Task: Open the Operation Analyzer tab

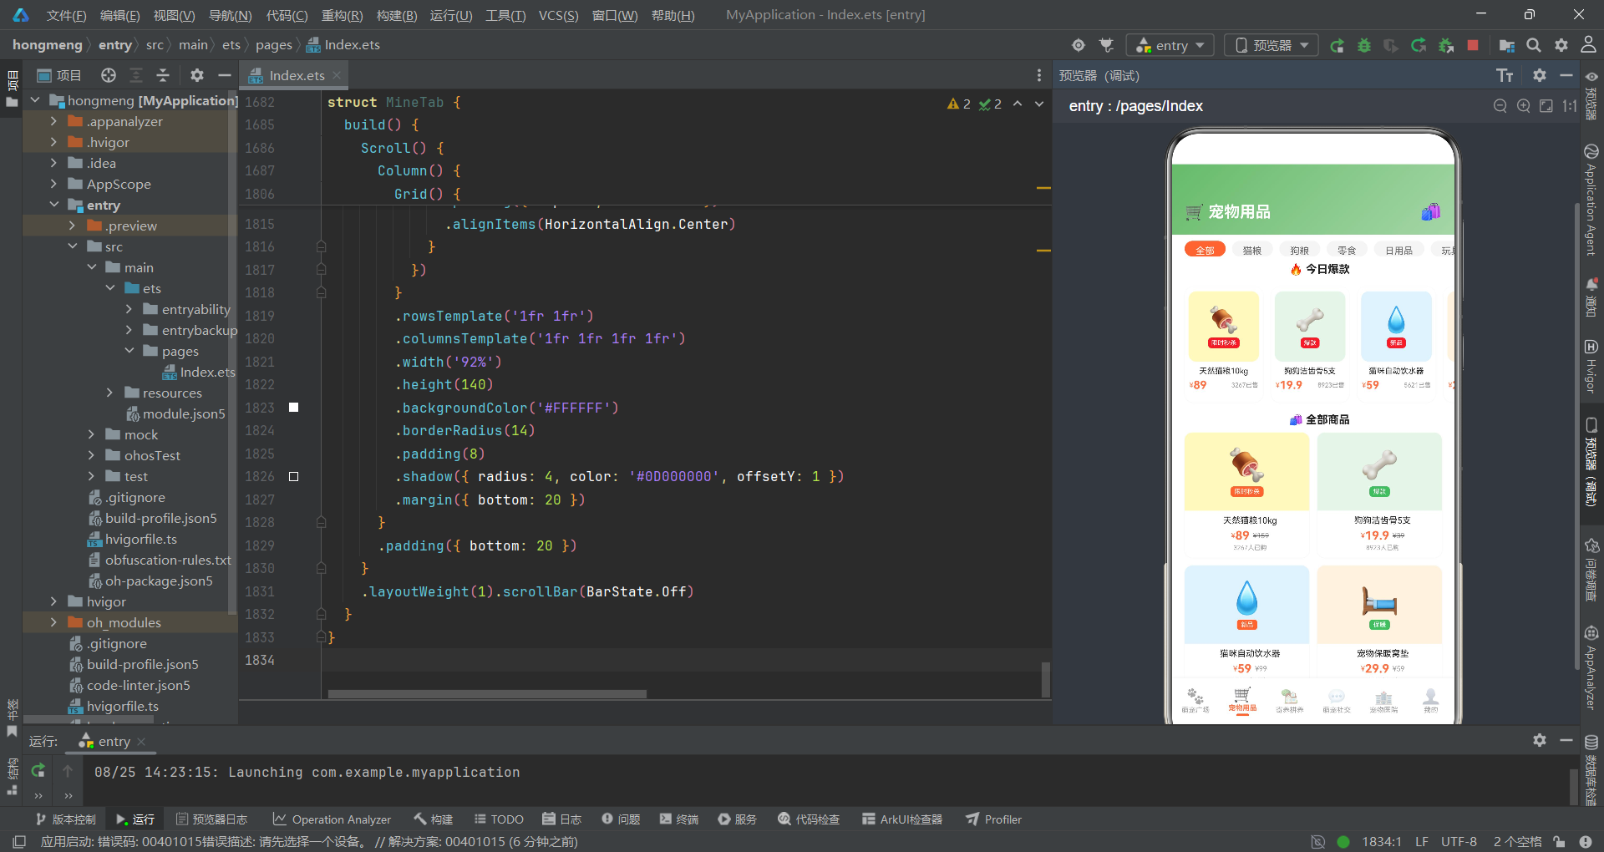Action: 332,819
